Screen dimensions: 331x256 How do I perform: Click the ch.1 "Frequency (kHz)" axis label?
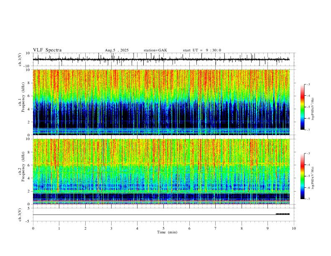point(23,97)
